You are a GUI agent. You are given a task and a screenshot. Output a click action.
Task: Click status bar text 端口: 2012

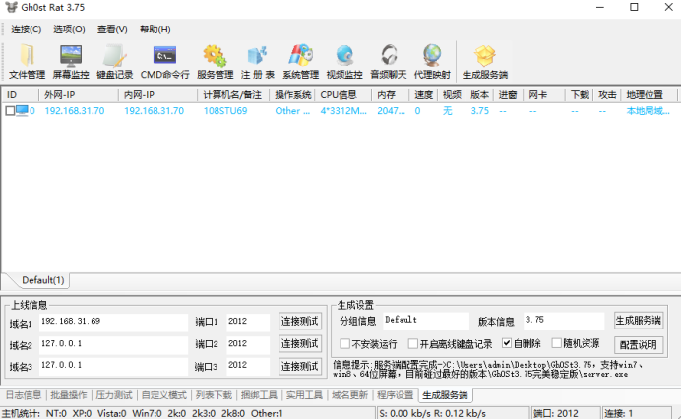pyautogui.click(x=556, y=413)
